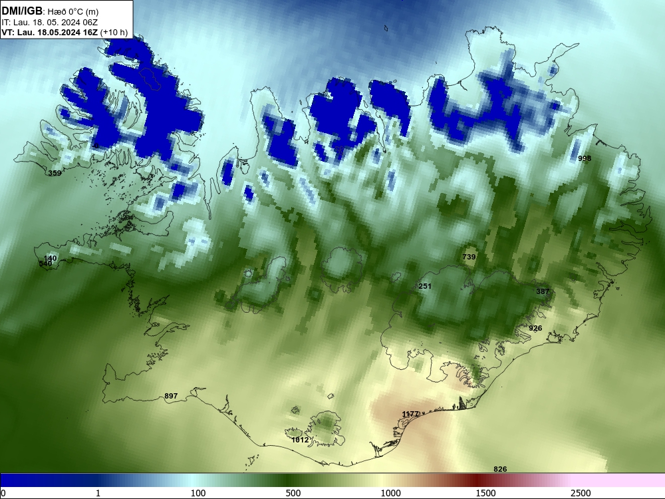Viewport: 665px width, 499px height.
Task: Click the 251 value west of Vatnajökull
Action: [425, 286]
